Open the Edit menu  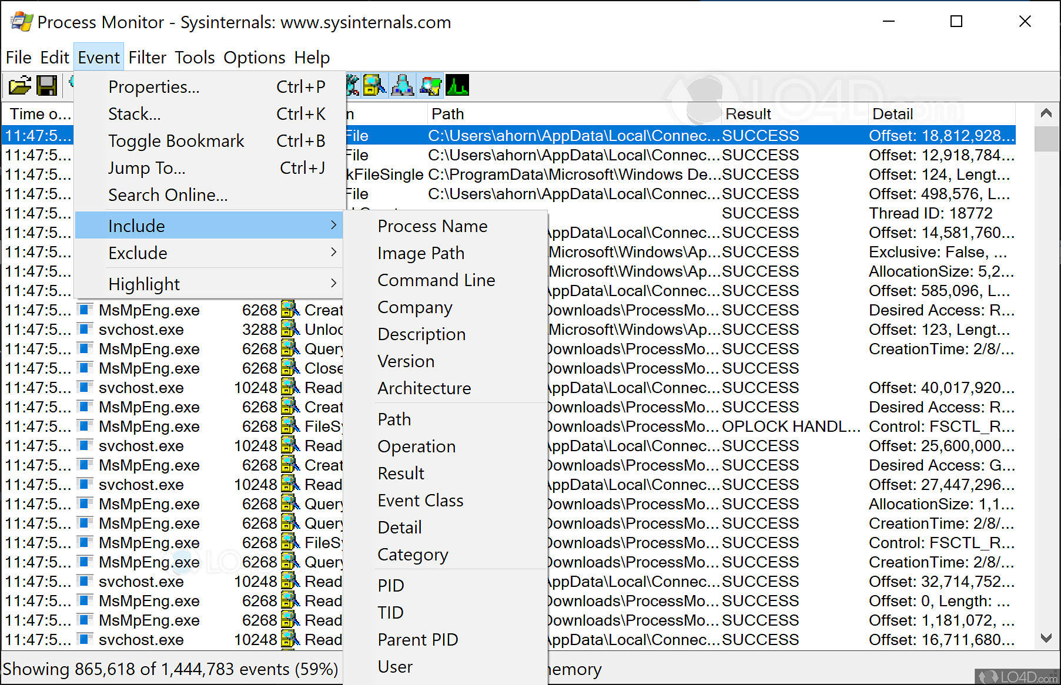tap(55, 58)
